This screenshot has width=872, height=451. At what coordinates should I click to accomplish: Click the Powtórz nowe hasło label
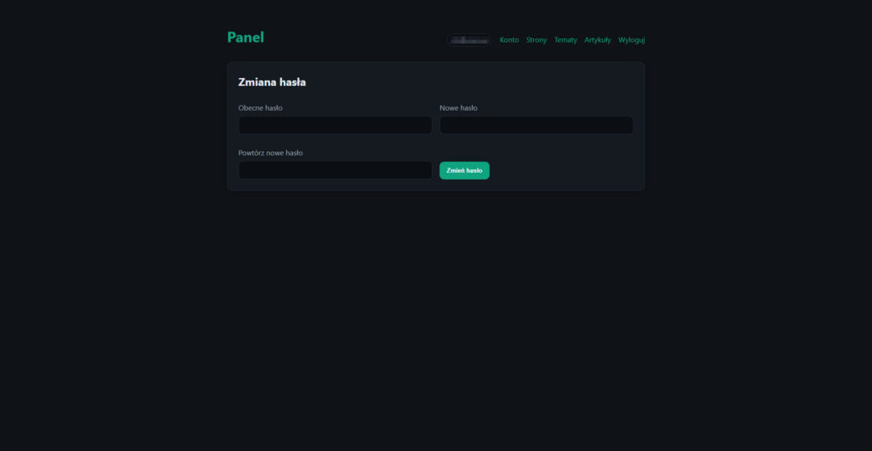[271, 153]
